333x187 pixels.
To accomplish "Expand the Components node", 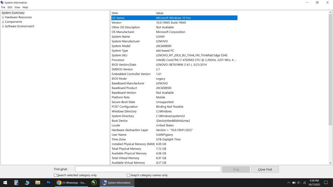I will point(3,22).
